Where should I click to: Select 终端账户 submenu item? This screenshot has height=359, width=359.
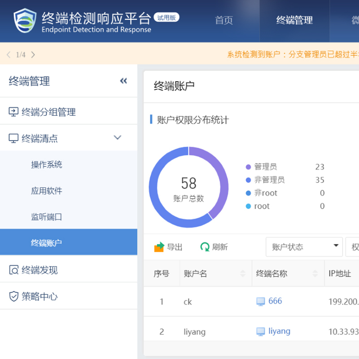point(69,242)
